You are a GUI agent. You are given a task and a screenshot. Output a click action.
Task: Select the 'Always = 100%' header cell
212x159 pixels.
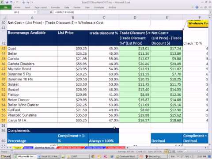[104, 138]
